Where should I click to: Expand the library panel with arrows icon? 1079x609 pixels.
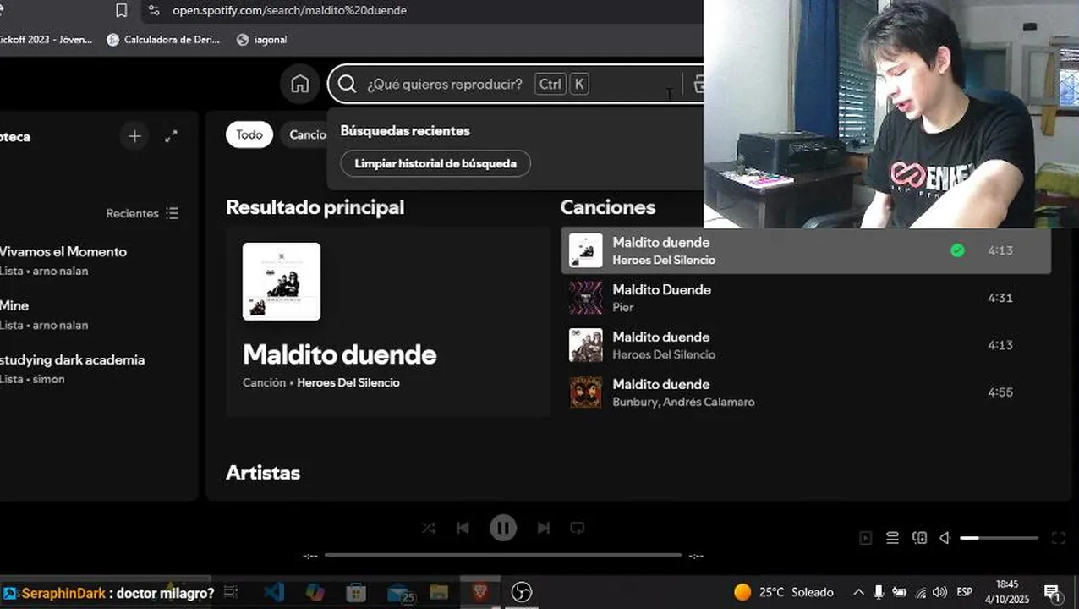[x=171, y=136]
